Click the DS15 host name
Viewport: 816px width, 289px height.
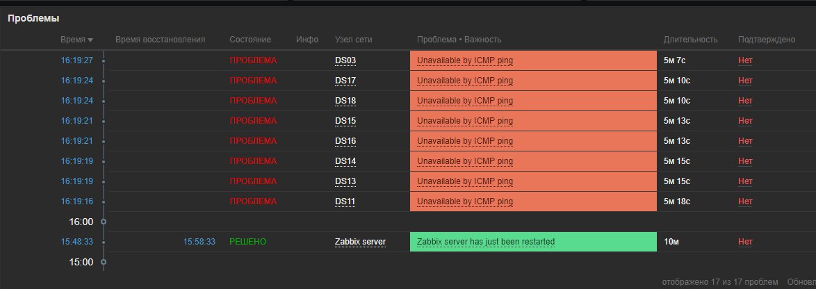345,121
